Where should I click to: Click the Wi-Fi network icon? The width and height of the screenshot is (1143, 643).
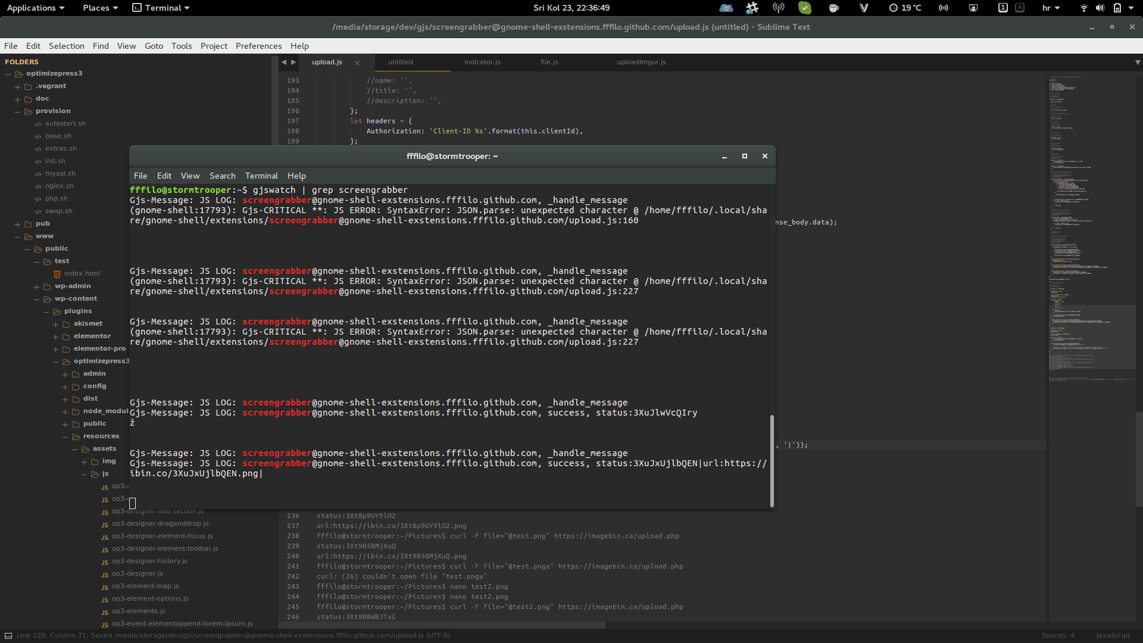pyautogui.click(x=1084, y=8)
